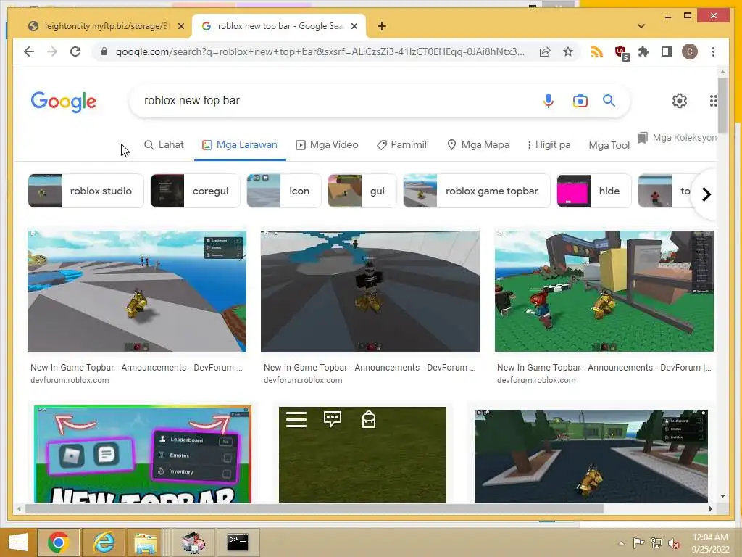Search by image with camera icon
742x557 pixels.
pyautogui.click(x=580, y=100)
